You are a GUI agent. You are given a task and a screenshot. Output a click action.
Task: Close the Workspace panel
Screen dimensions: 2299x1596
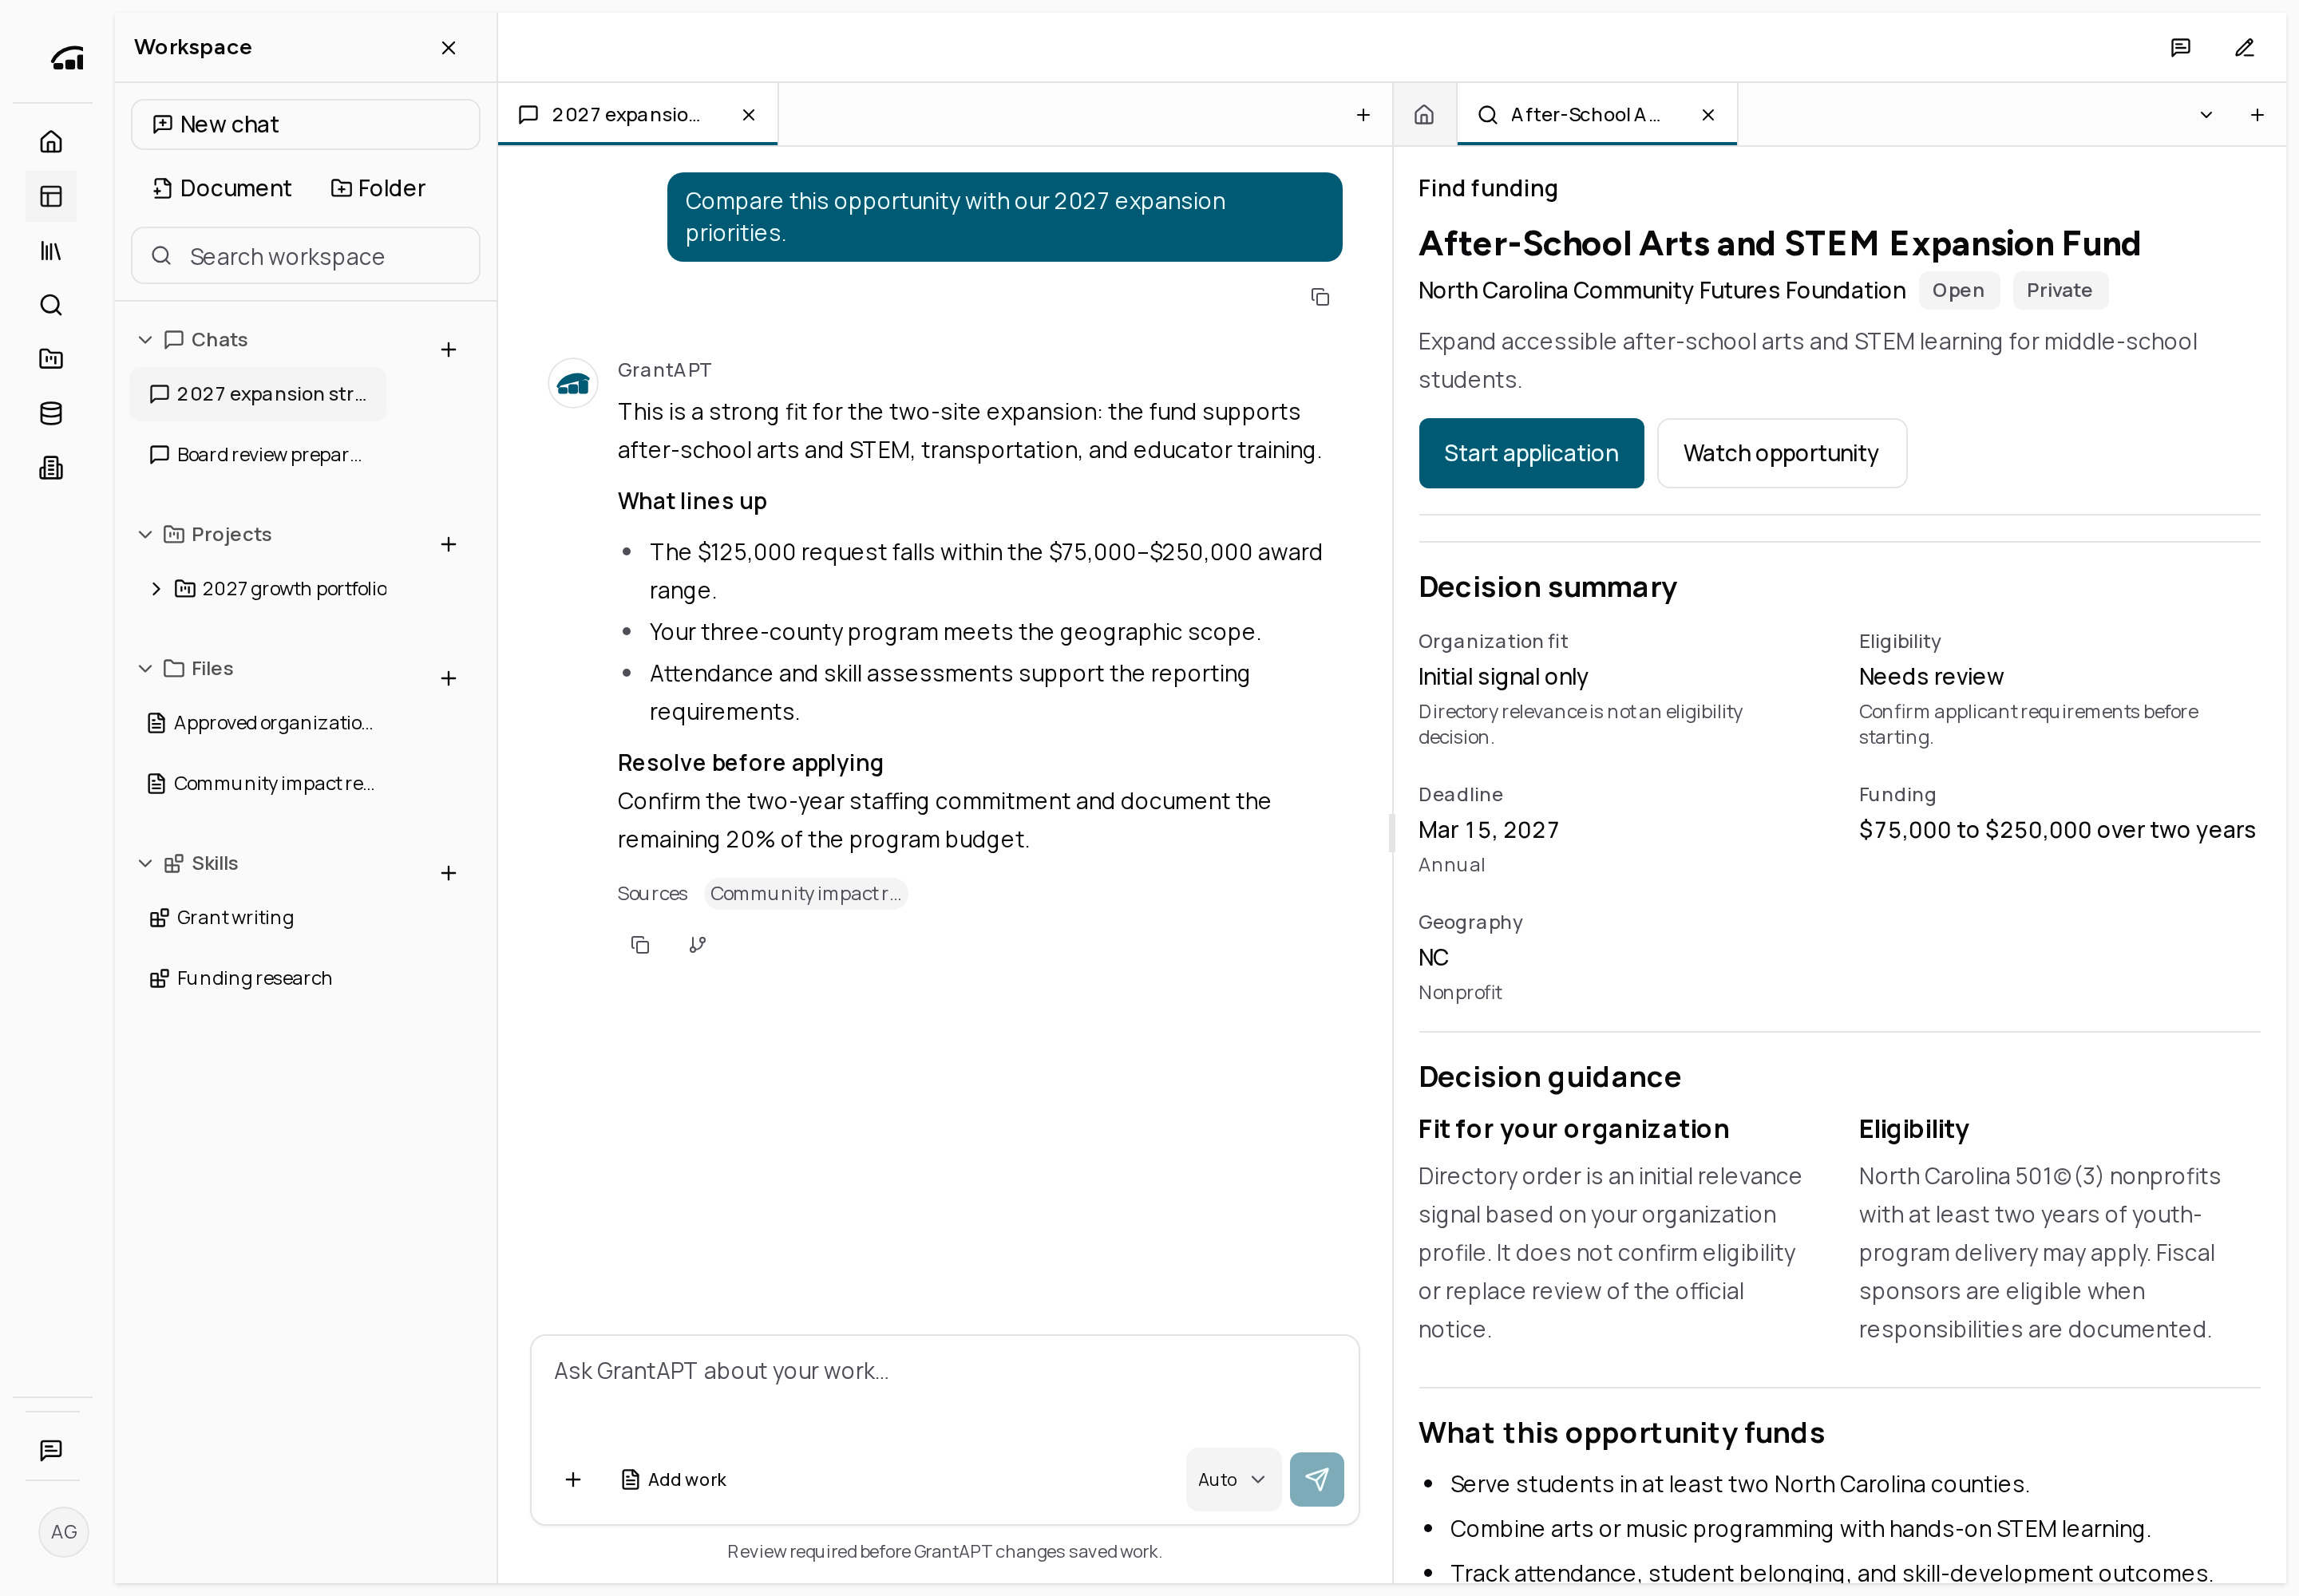click(448, 48)
